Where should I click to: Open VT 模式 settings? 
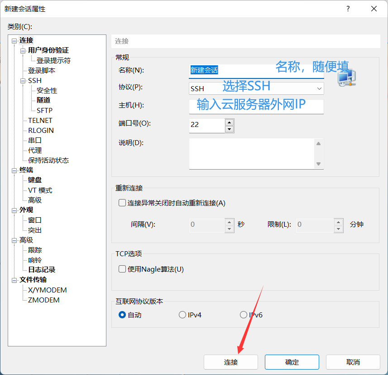pyautogui.click(x=40, y=190)
